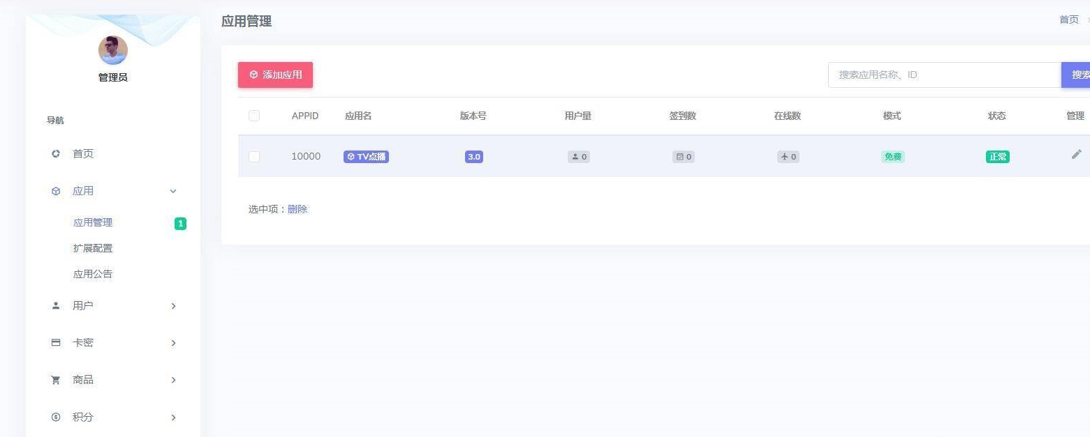1090x437 pixels.
Task: Click the 搜索 search button
Action: pyautogui.click(x=1077, y=75)
